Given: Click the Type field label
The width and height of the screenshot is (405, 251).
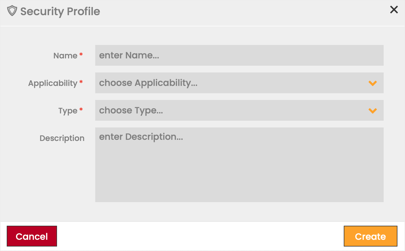Looking at the screenshot, I should coord(68,111).
